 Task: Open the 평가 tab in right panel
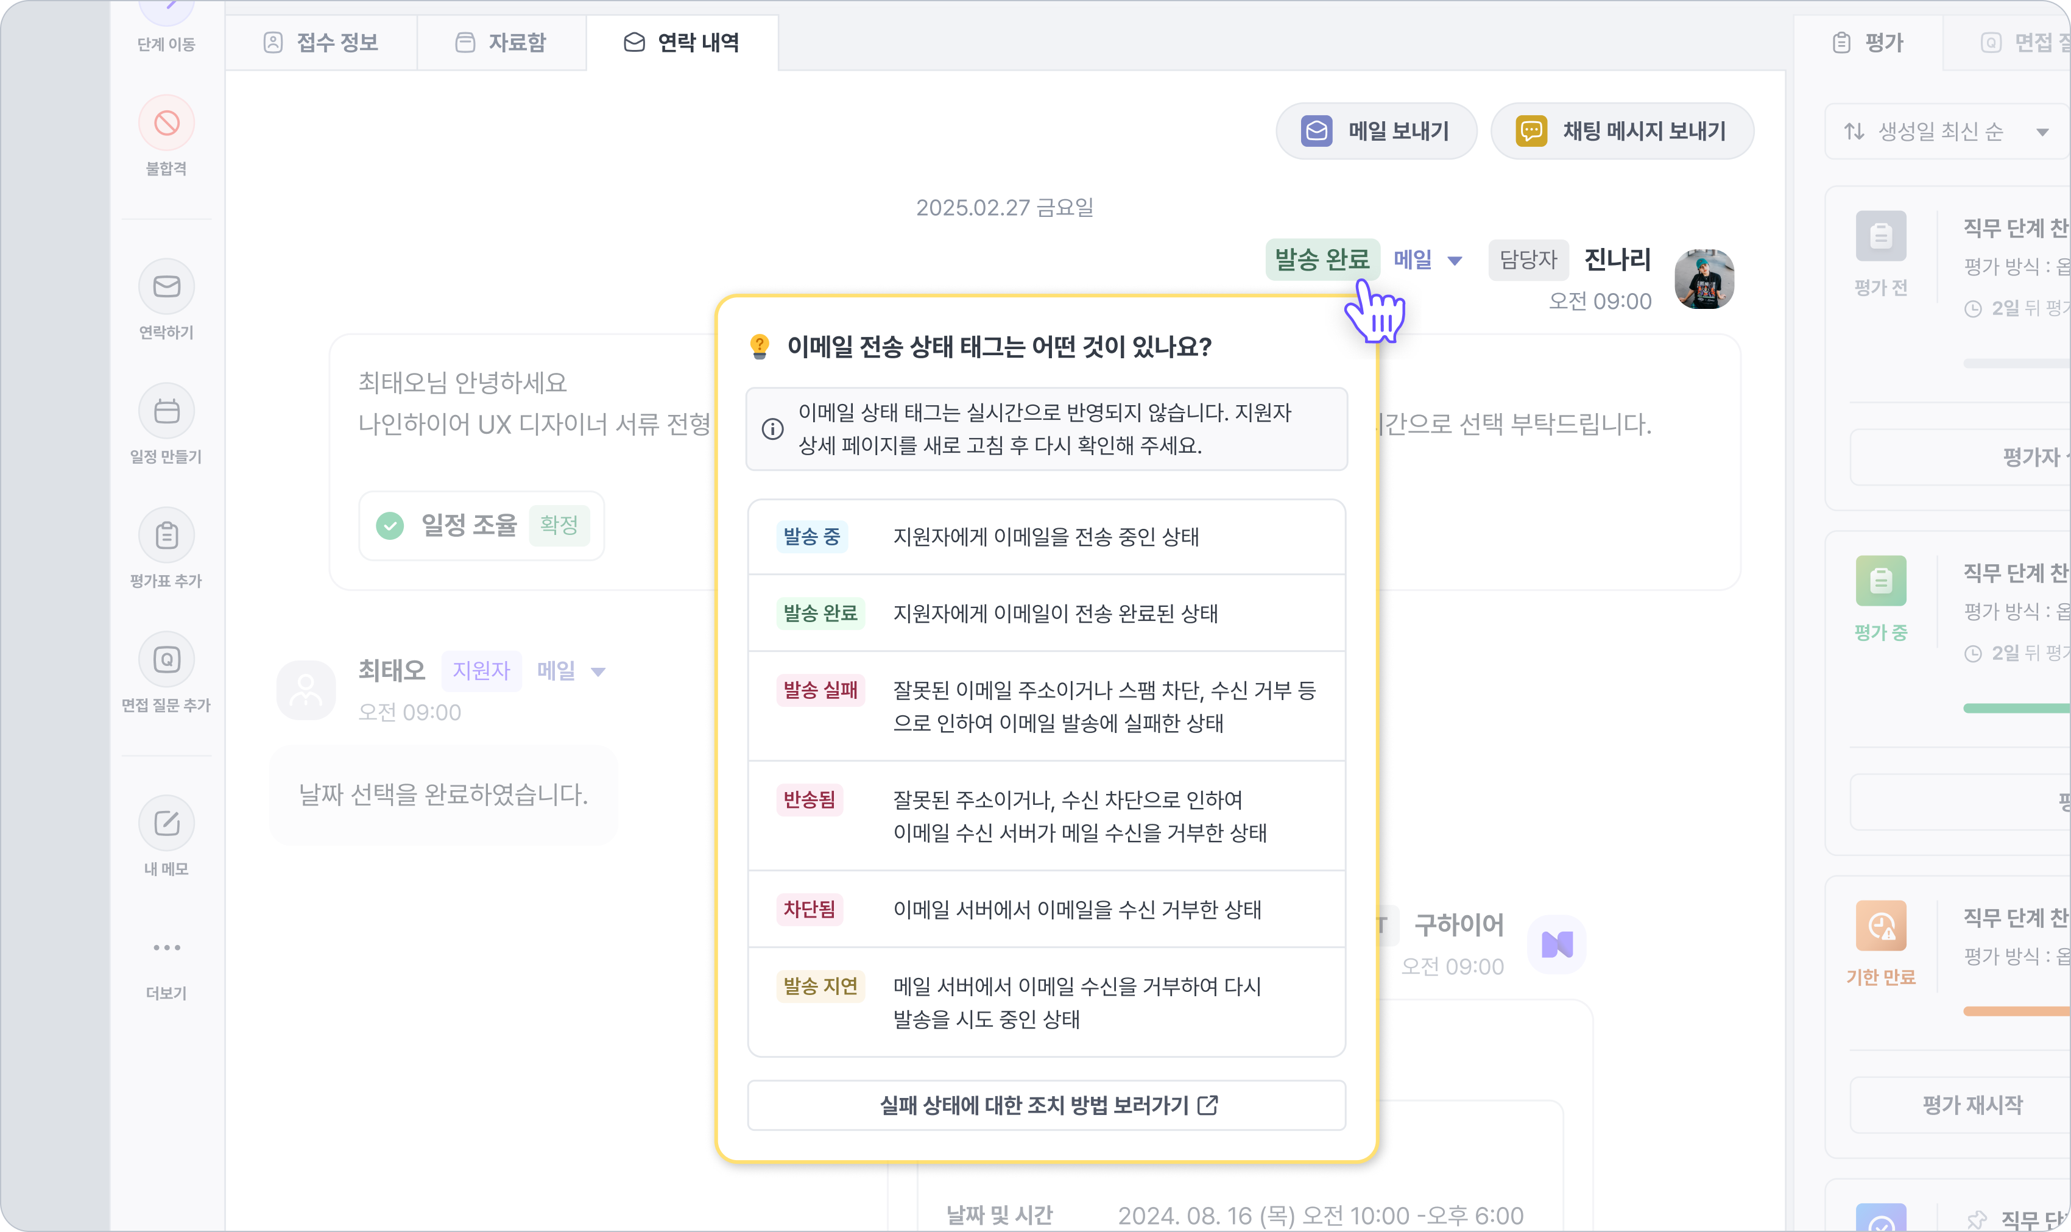coord(1868,42)
